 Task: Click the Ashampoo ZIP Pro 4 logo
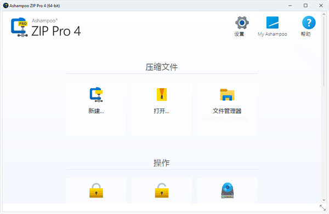46,27
